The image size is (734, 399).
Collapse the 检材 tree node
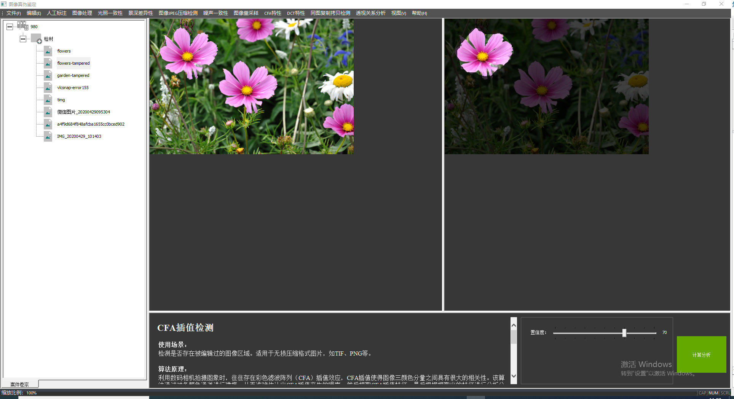click(x=23, y=39)
